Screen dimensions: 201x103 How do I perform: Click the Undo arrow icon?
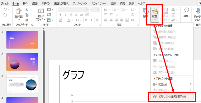(5, 9)
